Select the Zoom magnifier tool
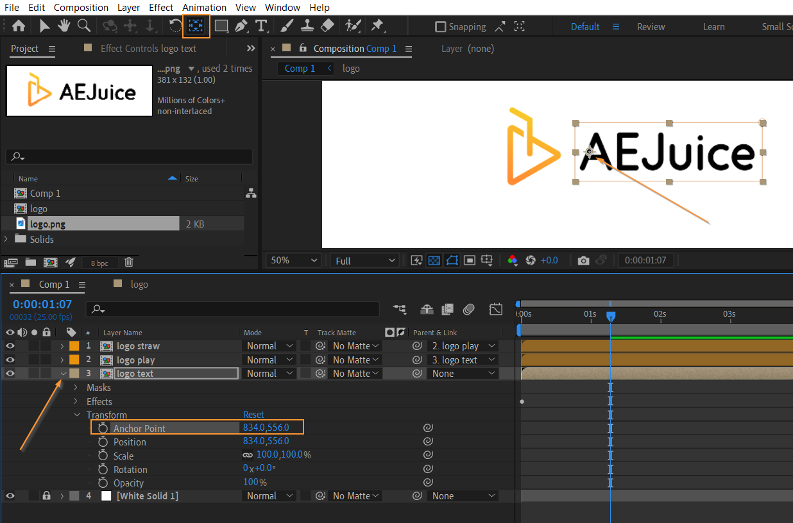Viewport: 793px width, 523px height. [x=84, y=26]
